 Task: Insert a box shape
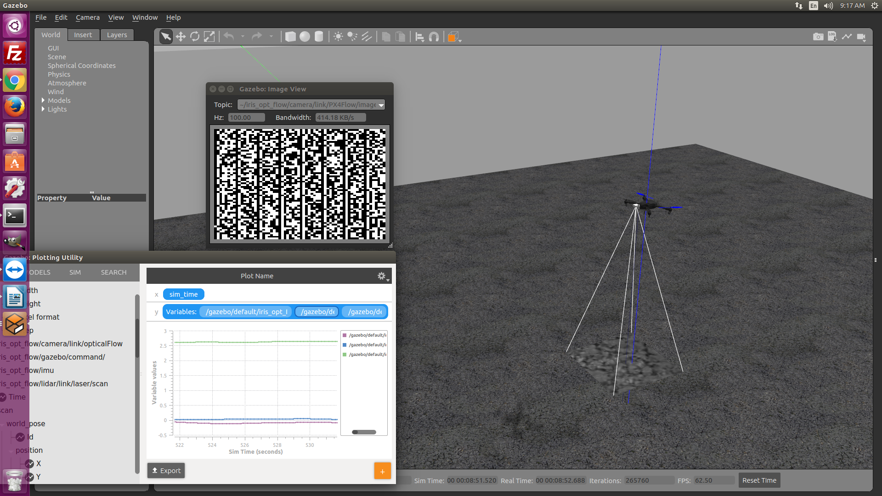(290, 37)
